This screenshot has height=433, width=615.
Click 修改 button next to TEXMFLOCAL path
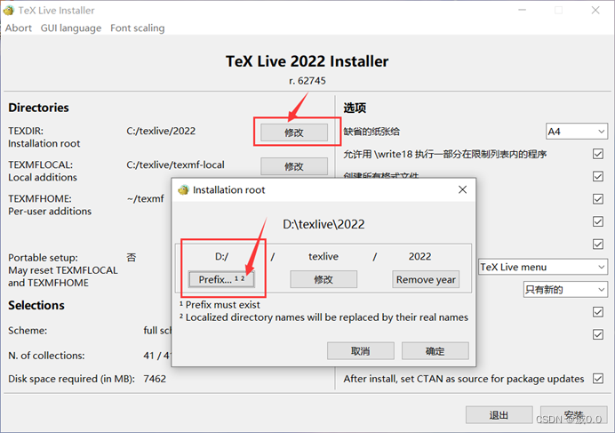pyautogui.click(x=294, y=166)
